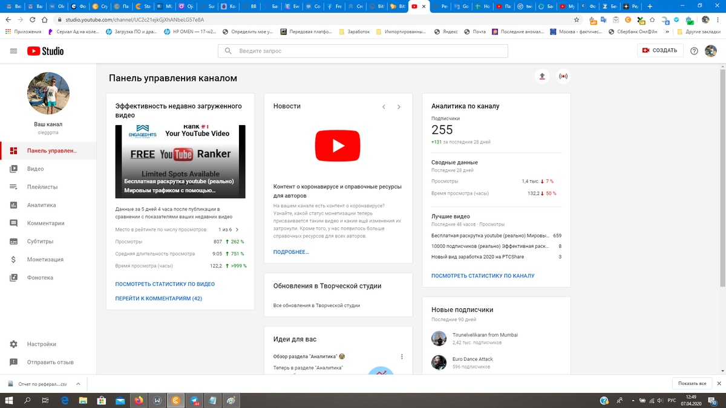Open Монетизация section in the sidebar

coord(48,259)
